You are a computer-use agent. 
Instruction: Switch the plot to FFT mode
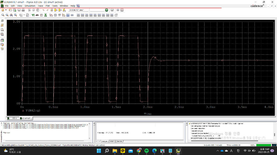[x=37, y=15]
